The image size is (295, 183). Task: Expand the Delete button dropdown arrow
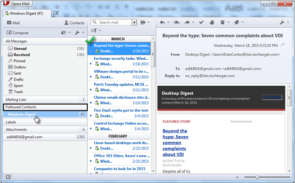pyautogui.click(x=229, y=23)
